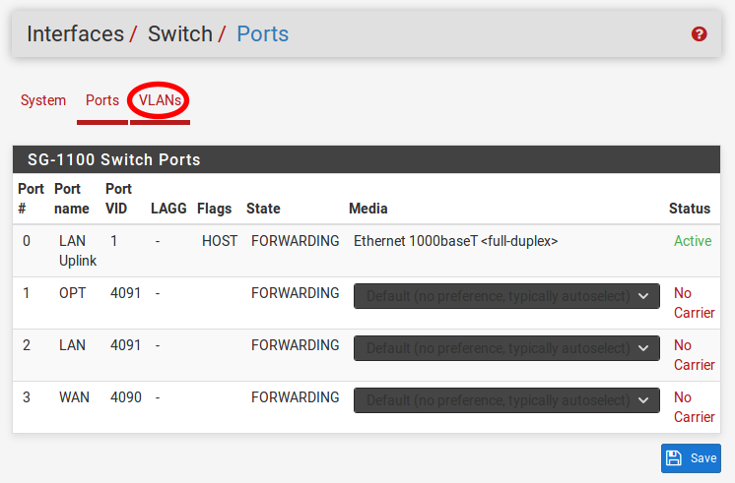Click the Ethernet 1000baseT media text
This screenshot has width=735, height=483.
click(455, 241)
